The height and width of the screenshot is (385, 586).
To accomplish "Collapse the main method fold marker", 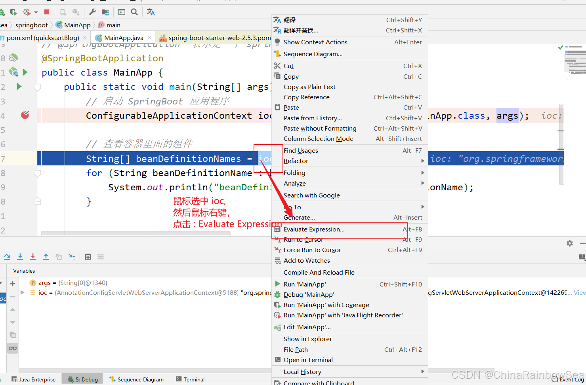I will pos(38,87).
